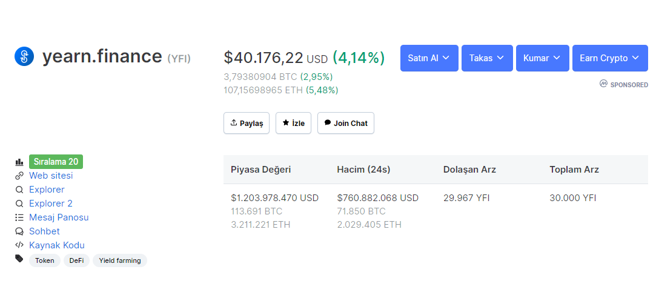Click the Paylaş share button
Viewport: 656px width, 298px height.
[x=247, y=123]
